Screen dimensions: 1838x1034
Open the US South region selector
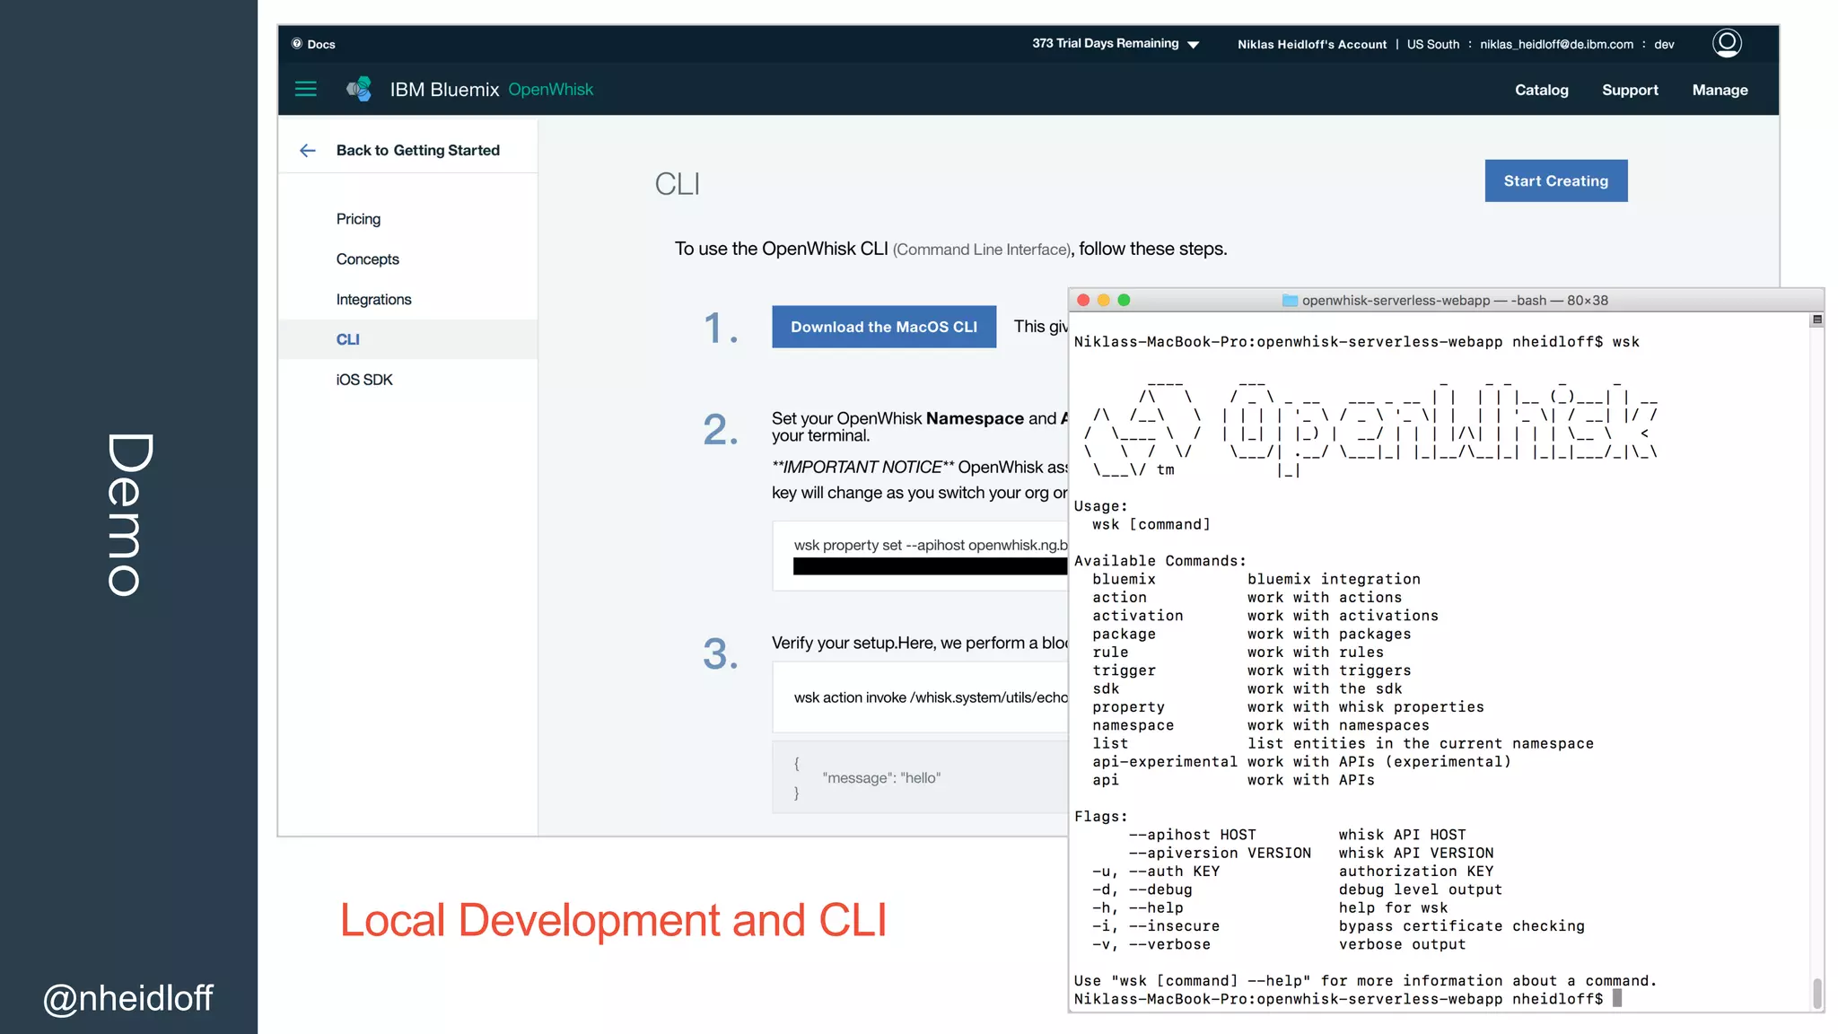coord(1432,44)
